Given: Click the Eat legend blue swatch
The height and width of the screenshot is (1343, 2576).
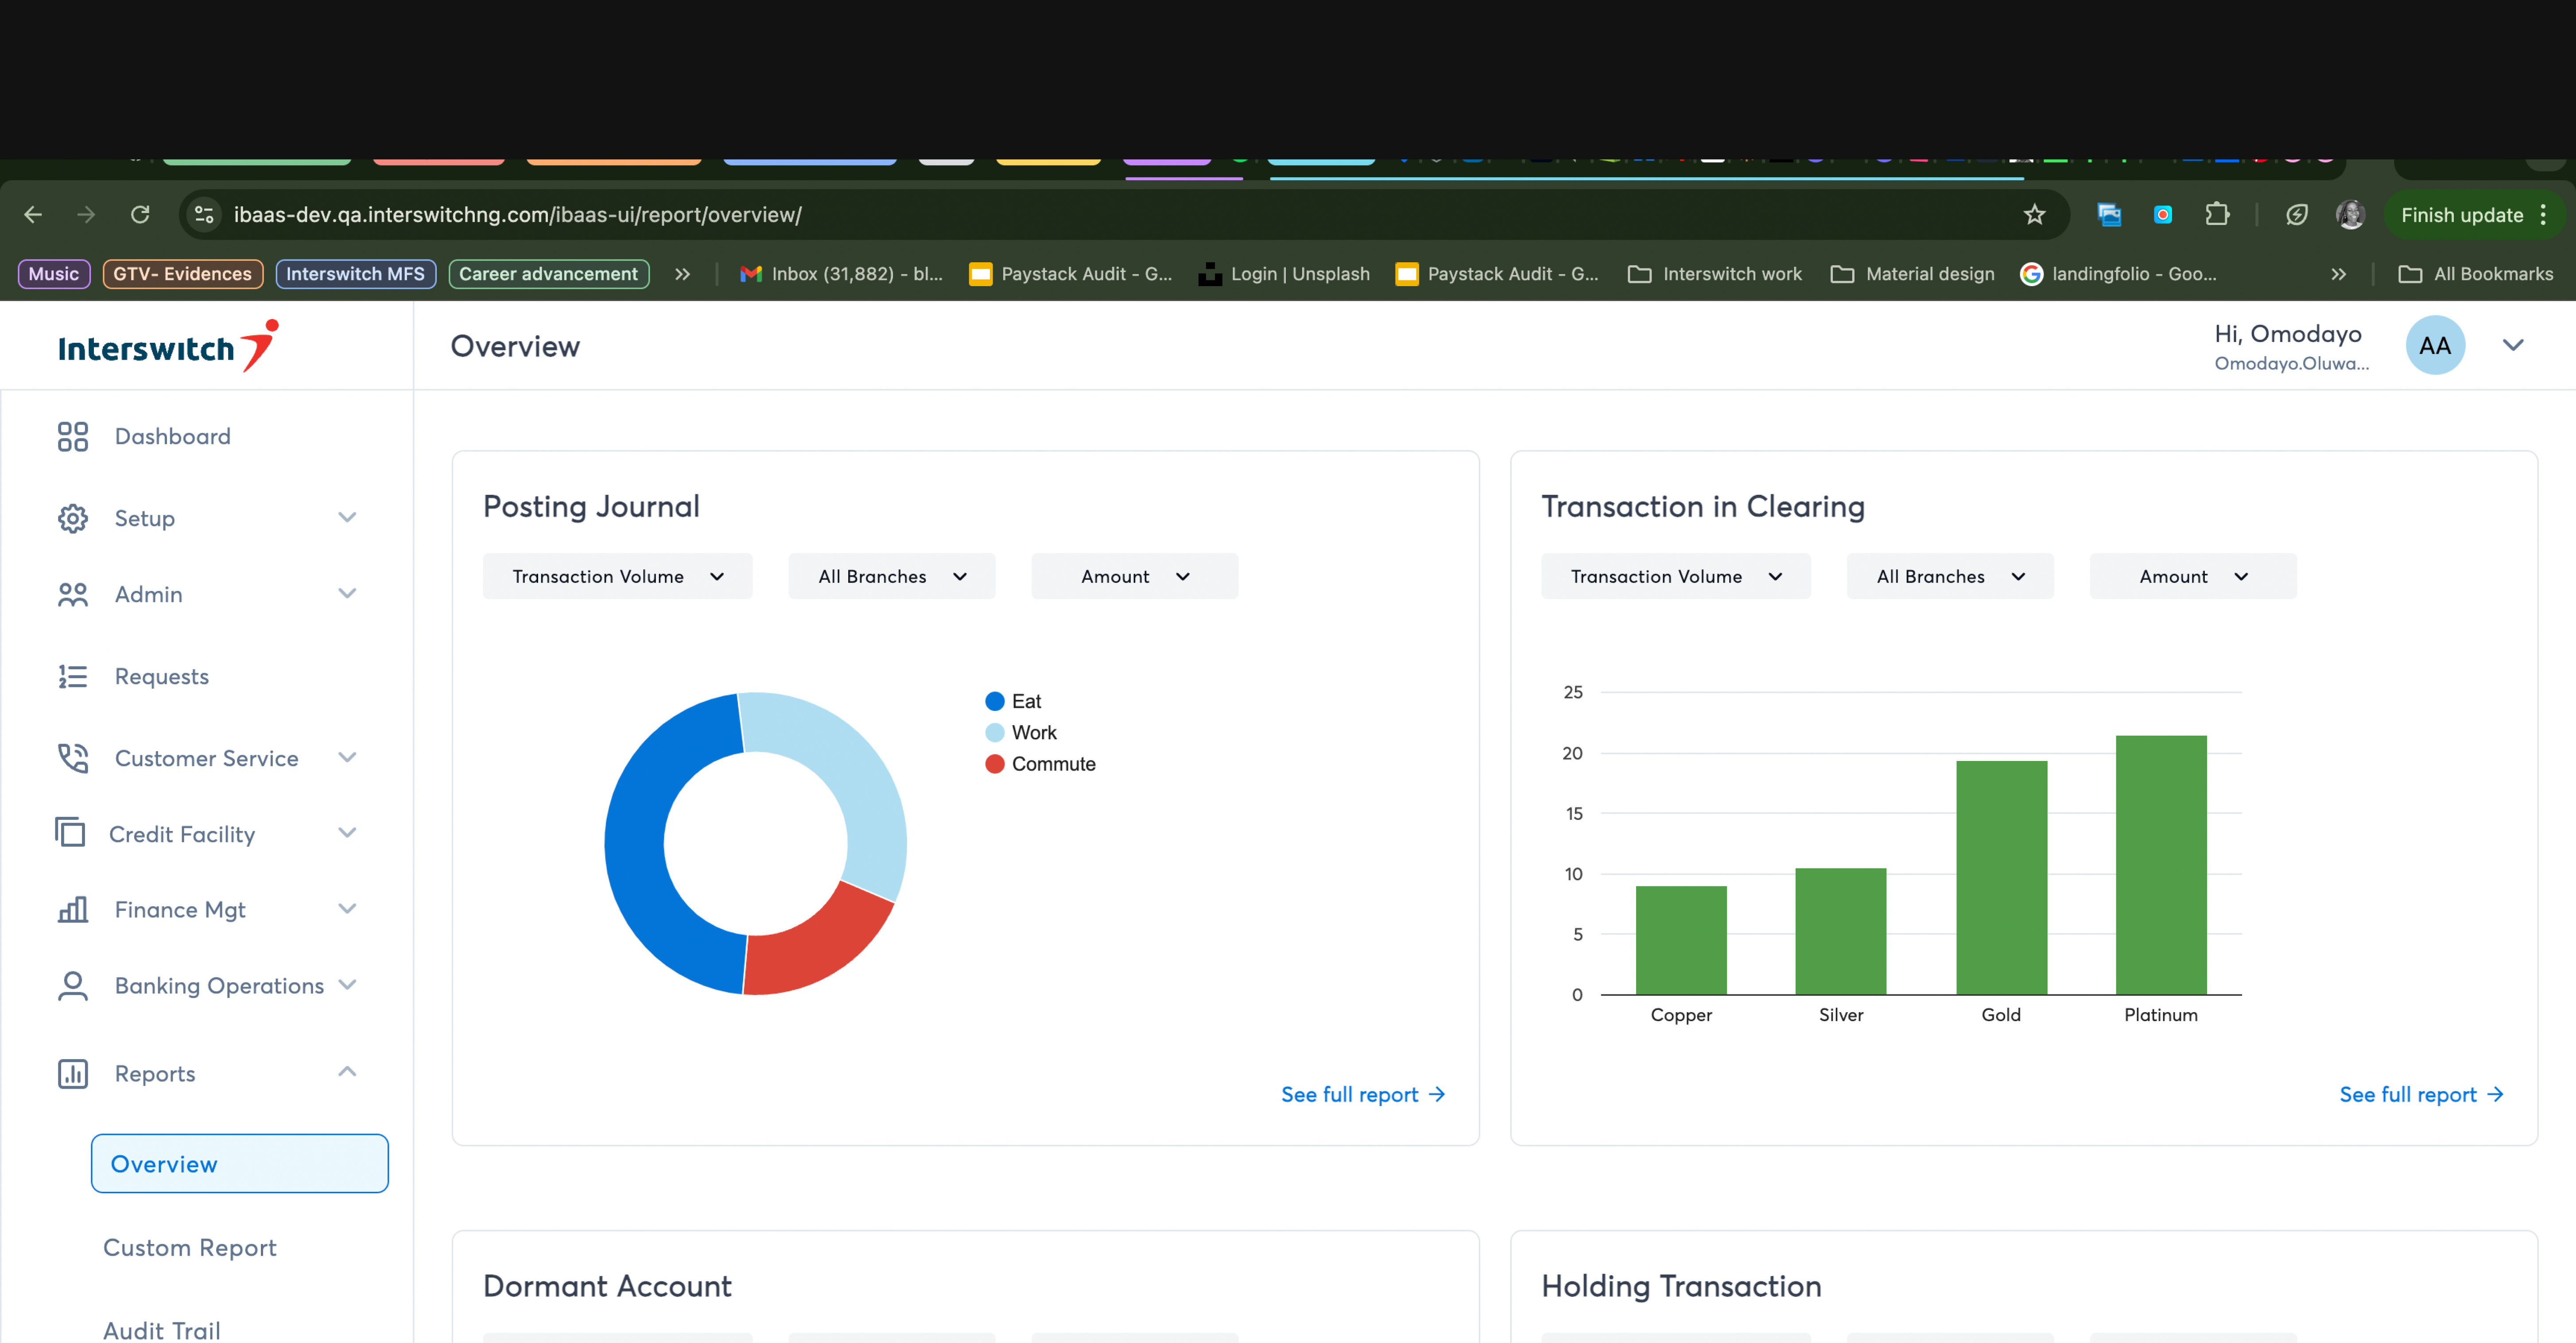Looking at the screenshot, I should tap(994, 701).
